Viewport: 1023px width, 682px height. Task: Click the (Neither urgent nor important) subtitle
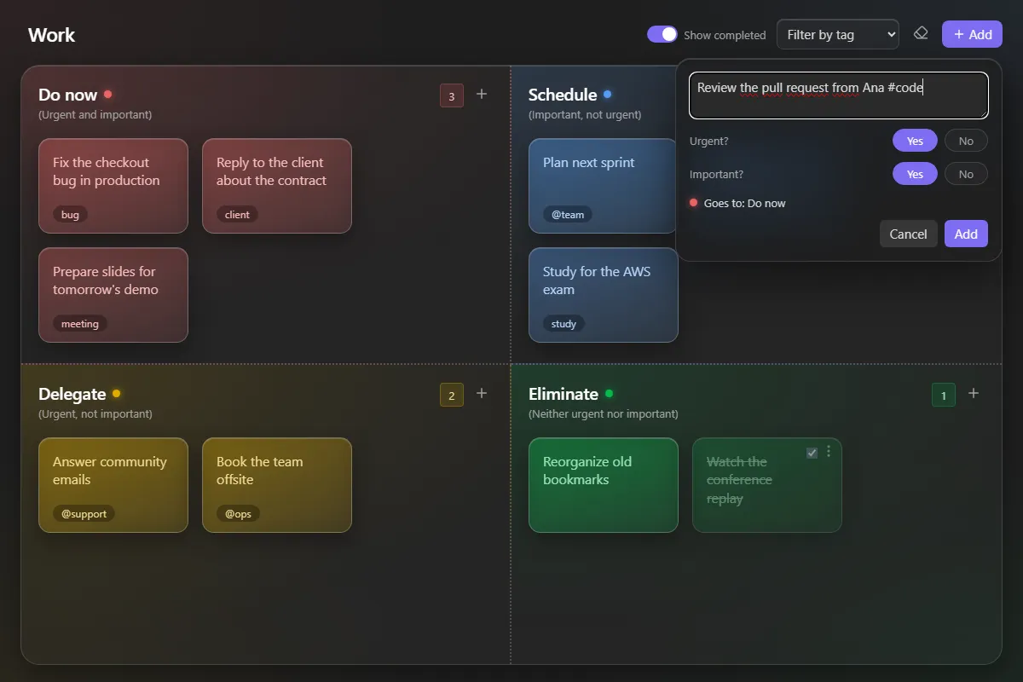point(604,413)
